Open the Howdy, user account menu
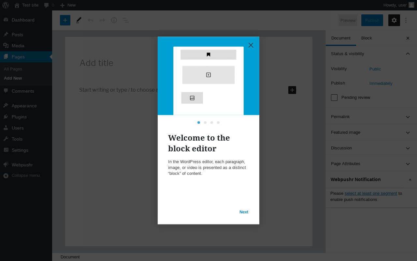The width and height of the screenshot is (417, 261). point(399,5)
